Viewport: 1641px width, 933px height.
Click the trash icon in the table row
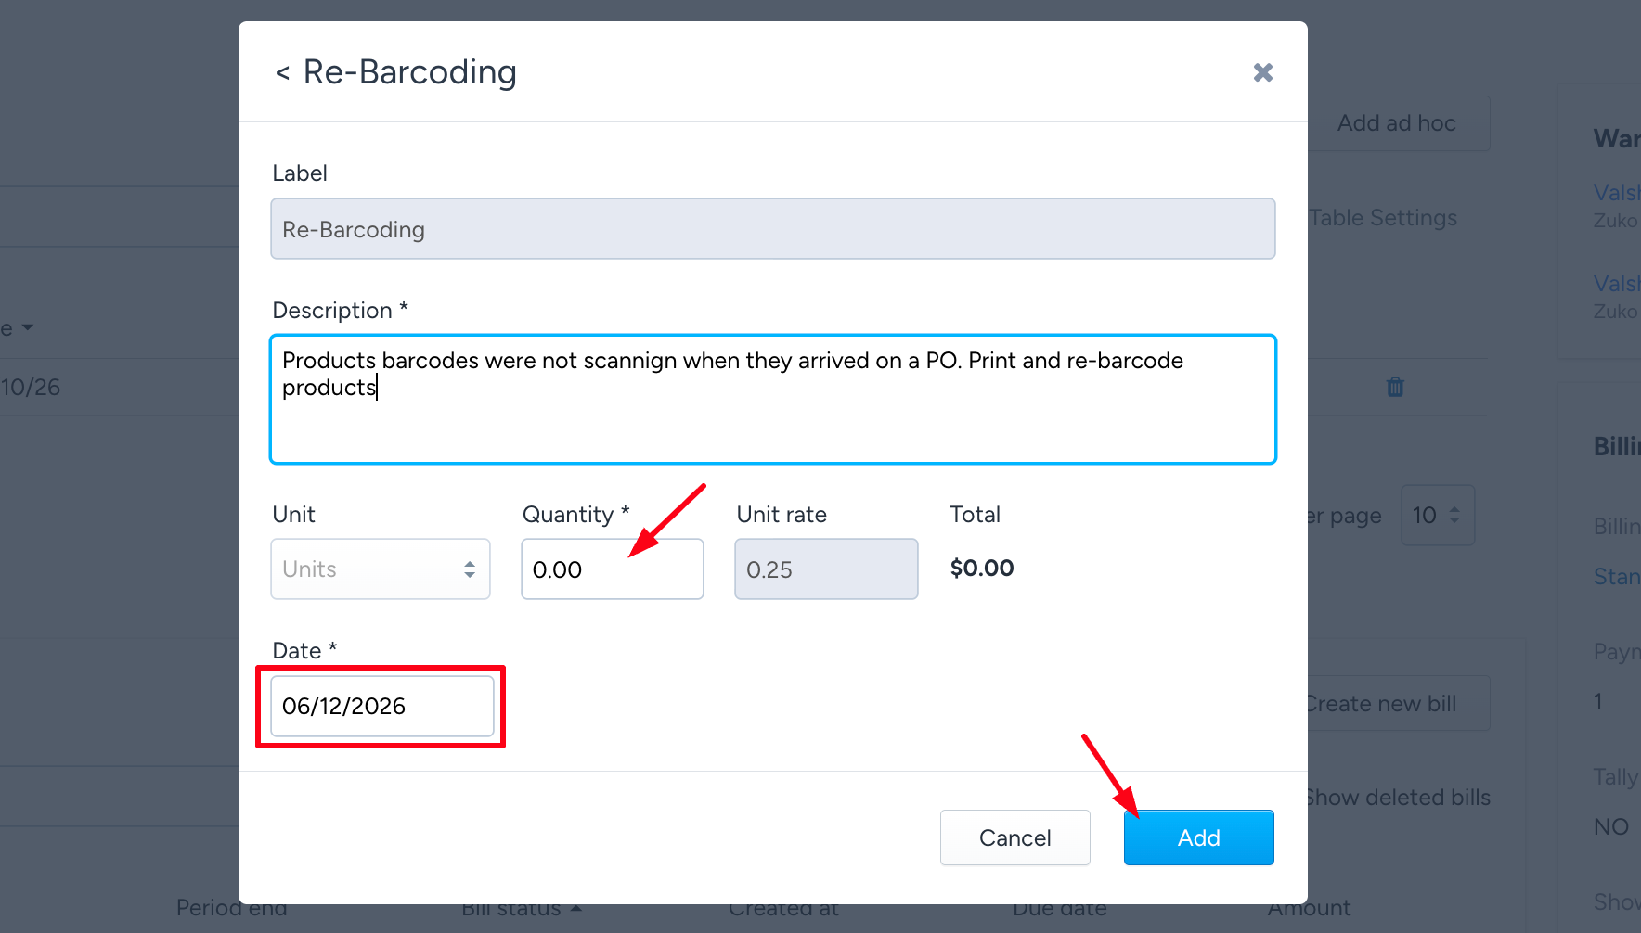[1395, 387]
